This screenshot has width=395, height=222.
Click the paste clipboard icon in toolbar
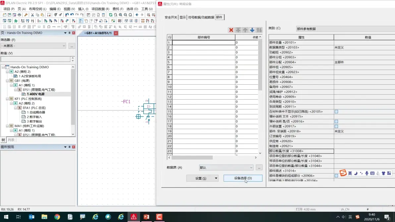(x=42, y=15)
